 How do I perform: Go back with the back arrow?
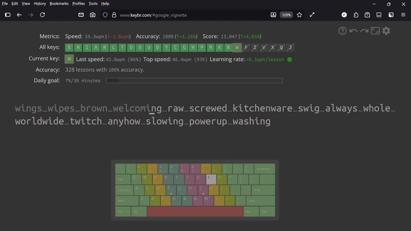coord(19,15)
